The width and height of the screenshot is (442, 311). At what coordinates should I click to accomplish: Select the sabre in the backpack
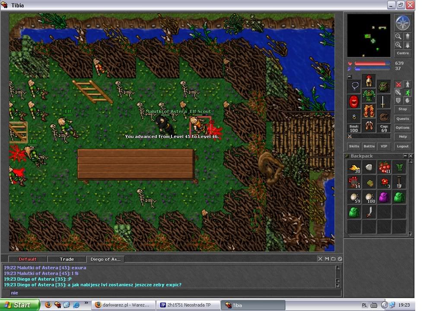(369, 213)
